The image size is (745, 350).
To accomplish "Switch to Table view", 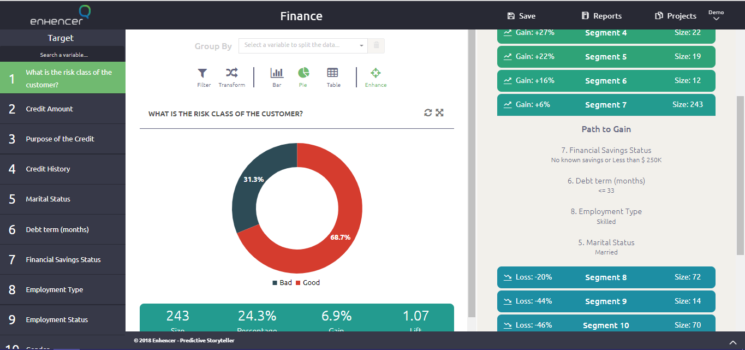I will 332,73.
